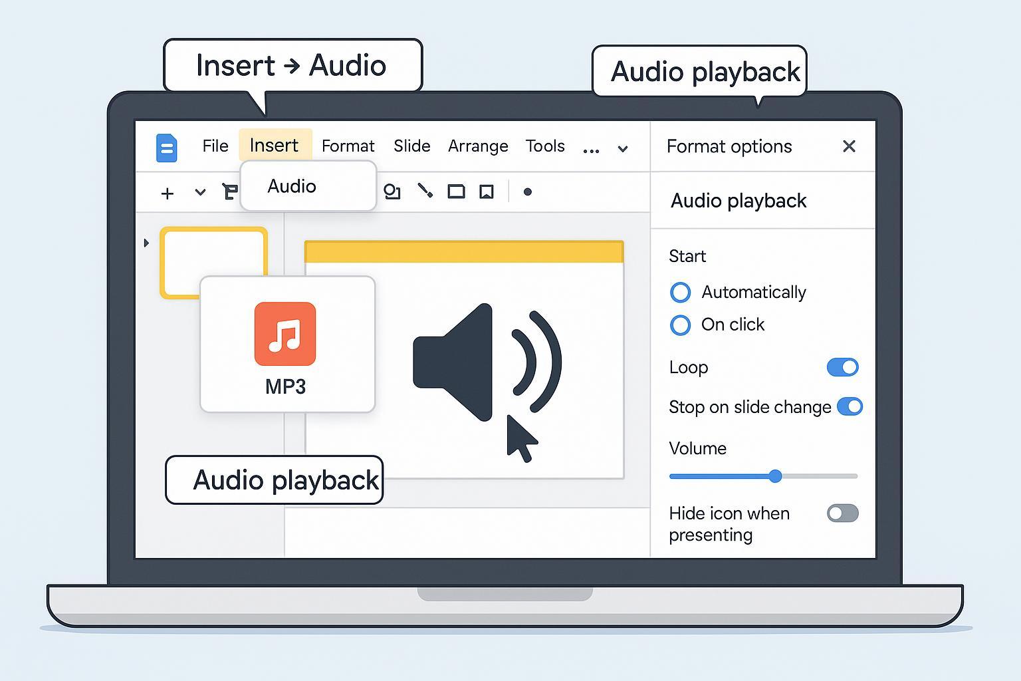Select the shapes tool in toolbar
This screenshot has height=681, width=1021.
click(392, 192)
